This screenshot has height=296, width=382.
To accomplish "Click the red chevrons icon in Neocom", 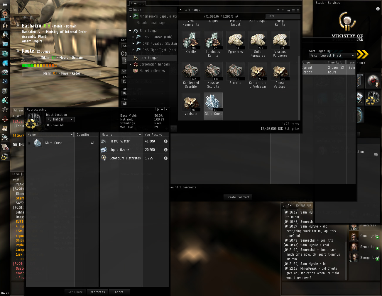I will pyautogui.click(x=5, y=119).
